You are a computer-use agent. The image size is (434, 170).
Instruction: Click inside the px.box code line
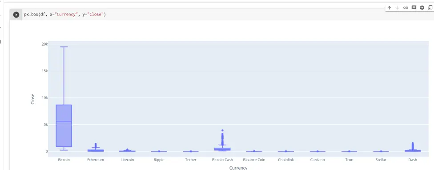(65, 15)
